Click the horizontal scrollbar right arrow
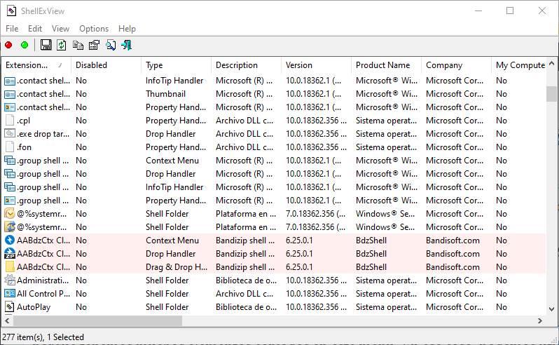Viewport: 559px width, 345px height. coord(540,321)
